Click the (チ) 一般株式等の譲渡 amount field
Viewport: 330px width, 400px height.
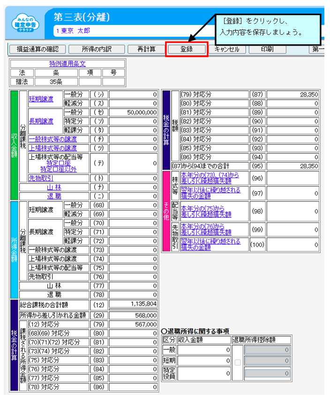pos(133,139)
